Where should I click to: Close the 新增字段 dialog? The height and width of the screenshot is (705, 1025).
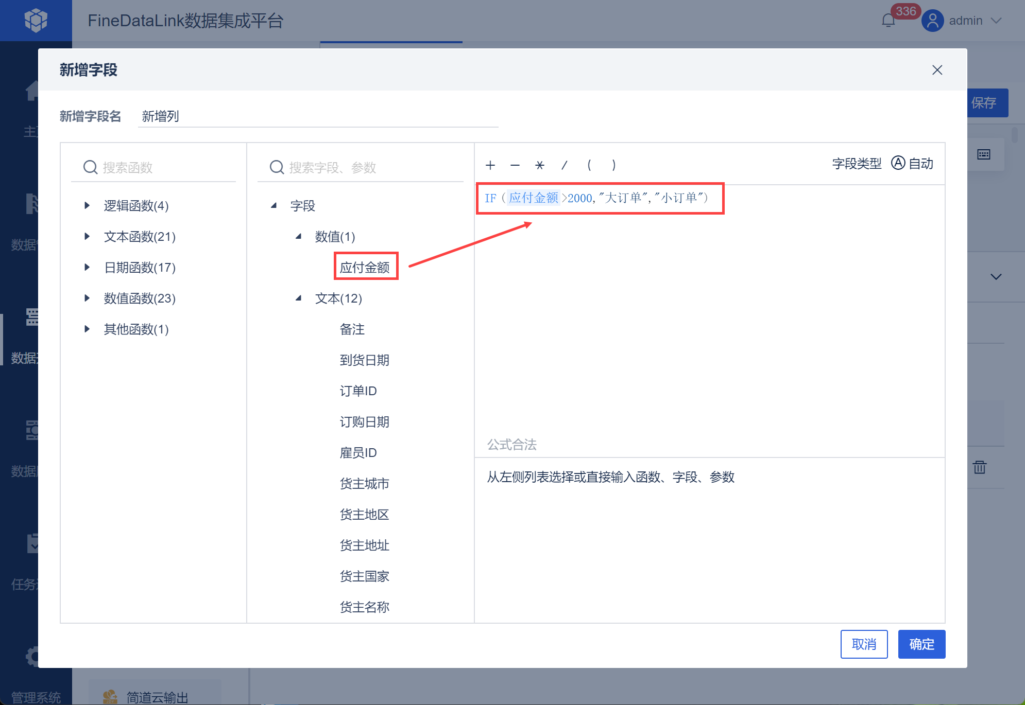tap(937, 70)
